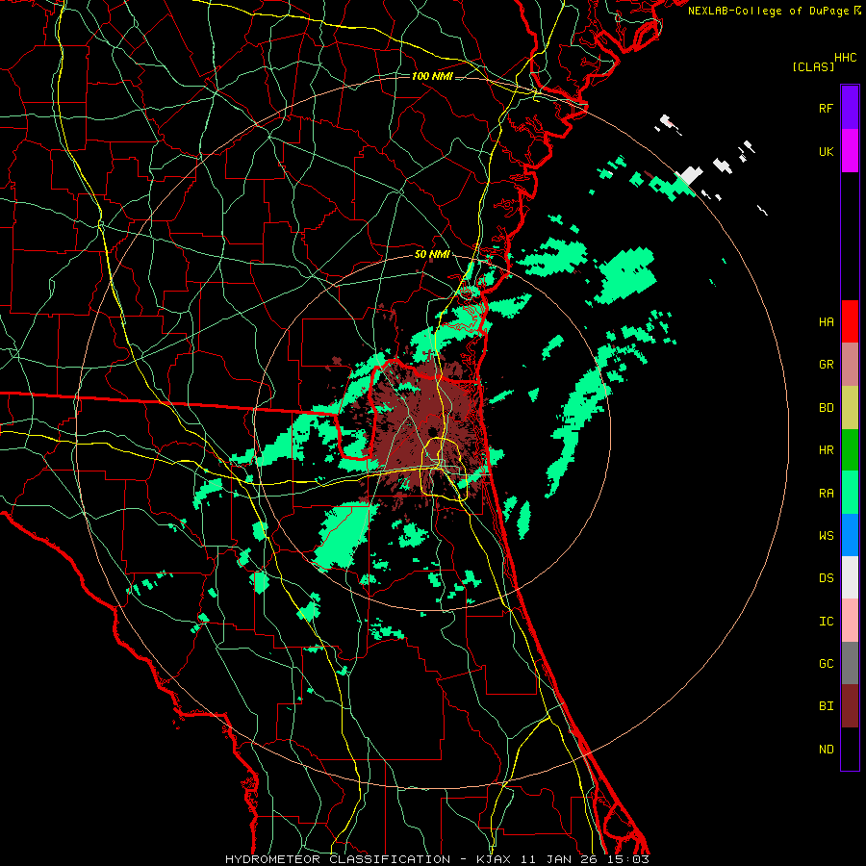Click the HR dark green legend swatch

click(x=850, y=450)
